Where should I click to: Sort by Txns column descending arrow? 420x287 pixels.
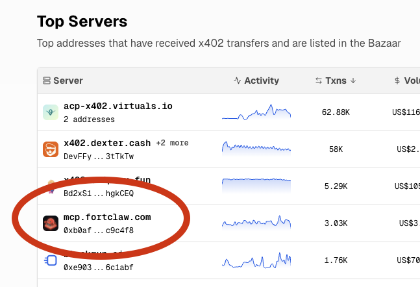tap(353, 81)
